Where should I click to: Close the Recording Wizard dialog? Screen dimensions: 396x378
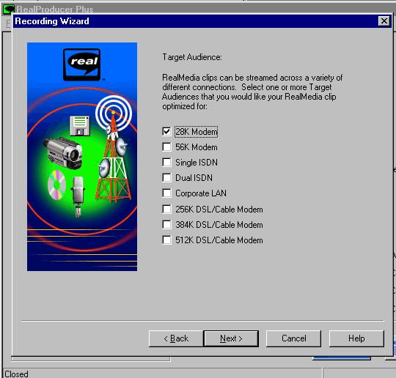coord(384,21)
